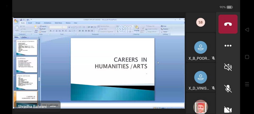Click the Save icon in quick access toolbar
This screenshot has height=114, width=254.
21,20
